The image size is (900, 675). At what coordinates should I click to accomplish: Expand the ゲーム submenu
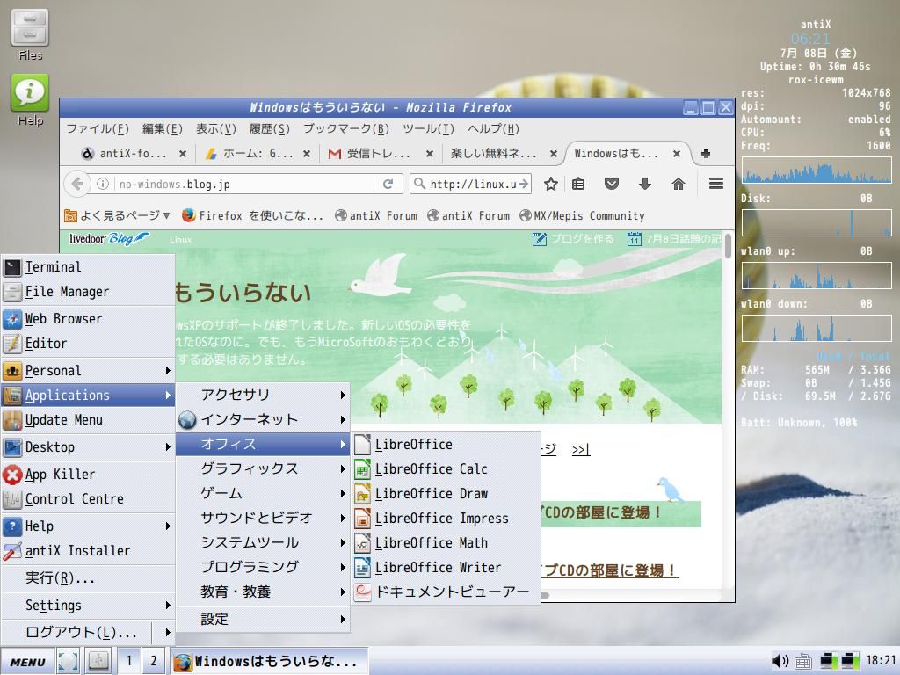pyautogui.click(x=262, y=493)
